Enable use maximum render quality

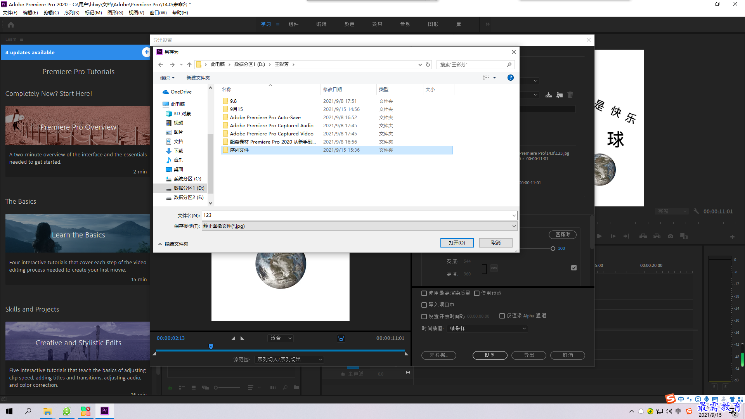(424, 293)
